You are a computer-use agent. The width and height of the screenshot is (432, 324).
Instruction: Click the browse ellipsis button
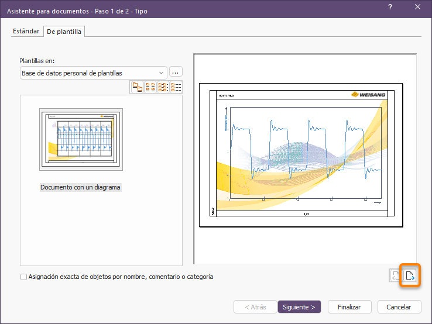[x=176, y=73]
